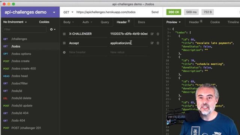This screenshot has width=240, height=135.
Task: Select the GET /todo/id 404 request
Action: tap(30, 113)
